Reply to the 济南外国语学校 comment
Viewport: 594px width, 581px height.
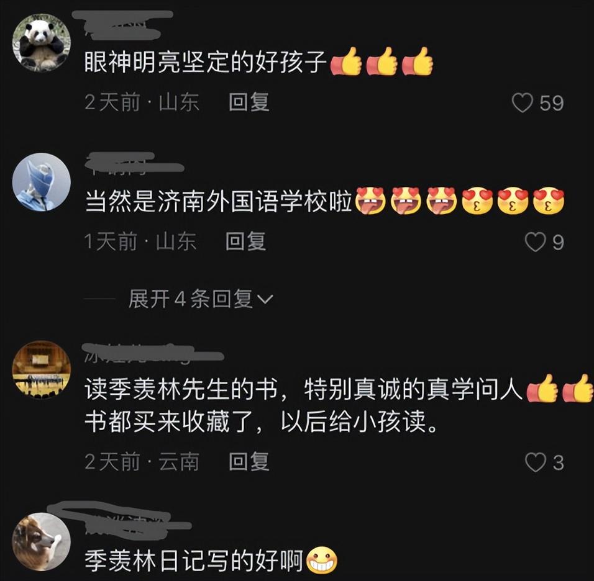point(245,241)
